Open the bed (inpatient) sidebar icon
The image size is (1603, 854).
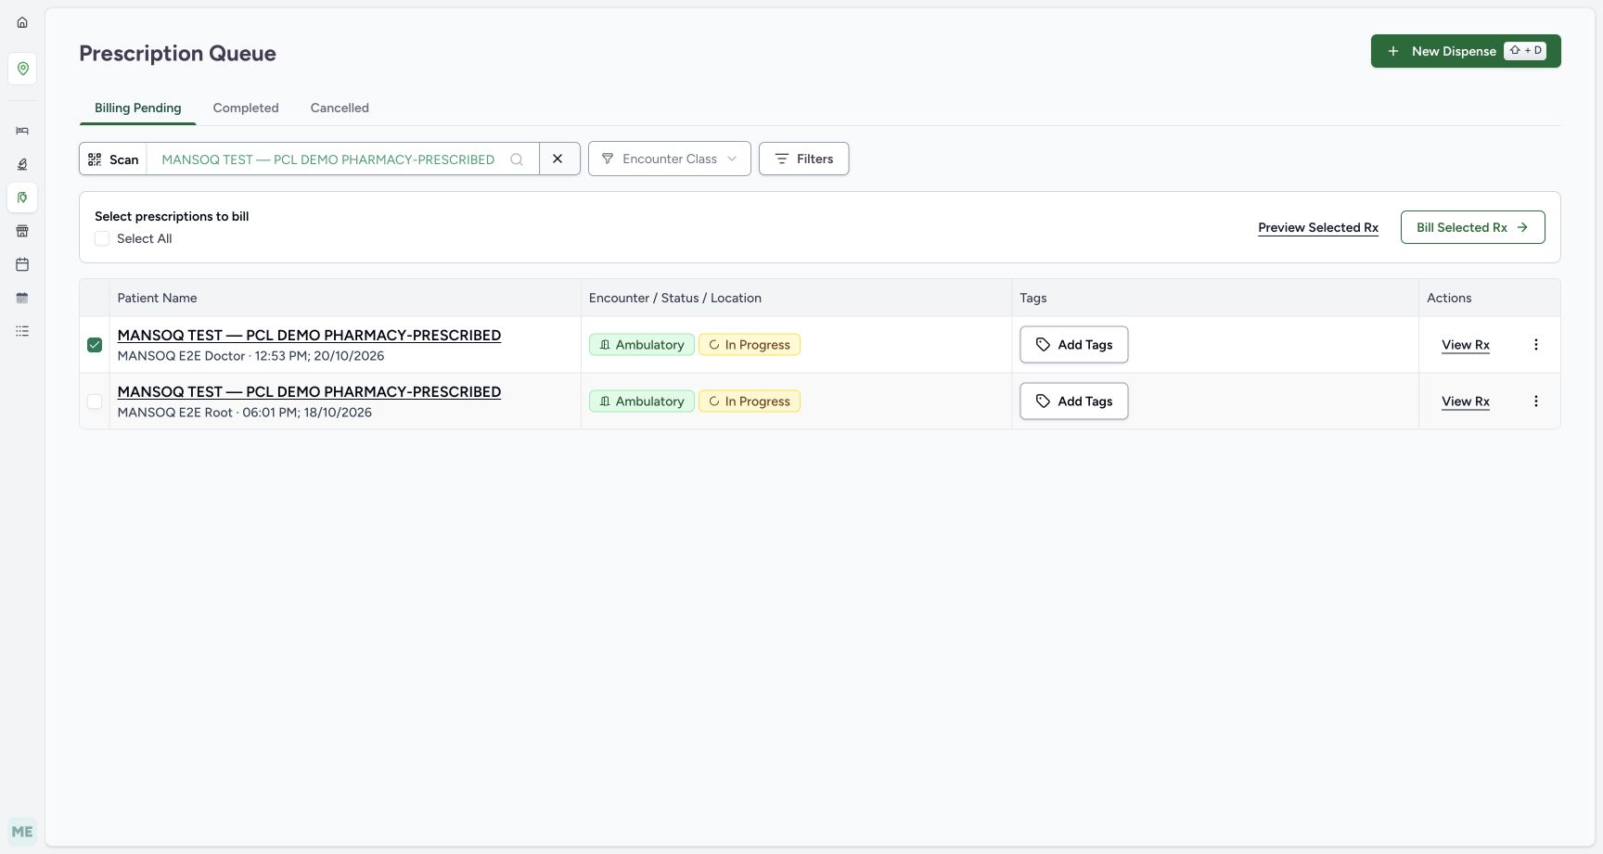[x=22, y=131]
